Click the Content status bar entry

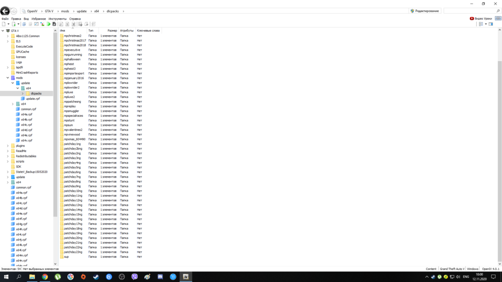pyautogui.click(x=431, y=269)
